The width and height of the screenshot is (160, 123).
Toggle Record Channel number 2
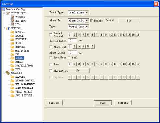coord(74,35)
